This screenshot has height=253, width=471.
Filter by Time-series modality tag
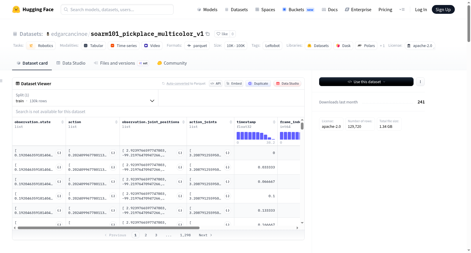click(124, 46)
